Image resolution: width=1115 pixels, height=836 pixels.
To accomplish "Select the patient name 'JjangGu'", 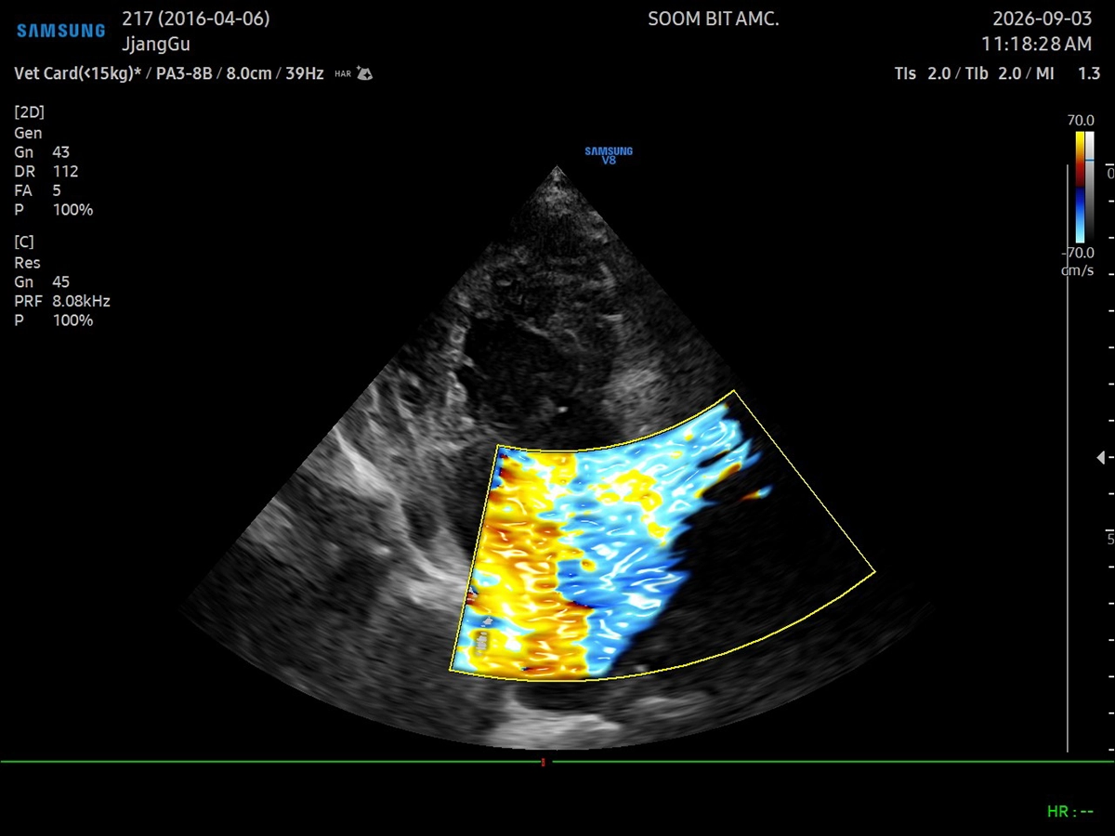I will (156, 44).
